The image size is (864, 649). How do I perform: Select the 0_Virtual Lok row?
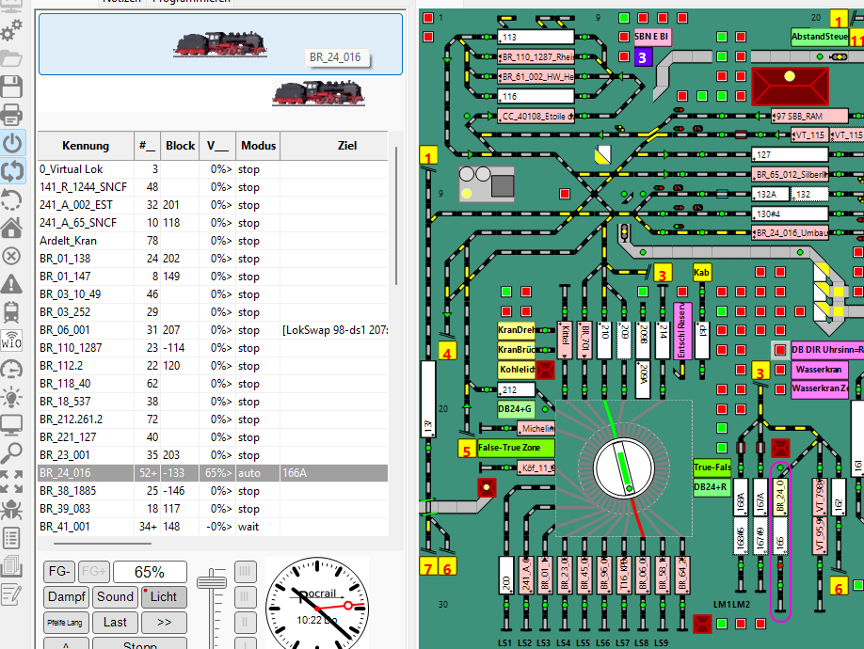click(x=213, y=169)
